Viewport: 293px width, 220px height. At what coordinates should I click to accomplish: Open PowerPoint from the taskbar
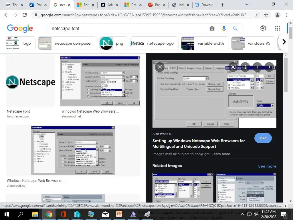[x=119, y=214]
